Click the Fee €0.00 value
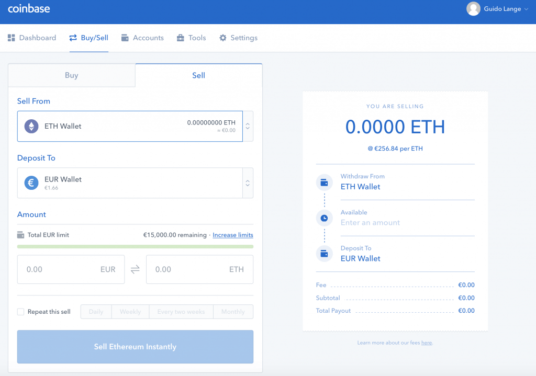This screenshot has width=536, height=376. 466,285
